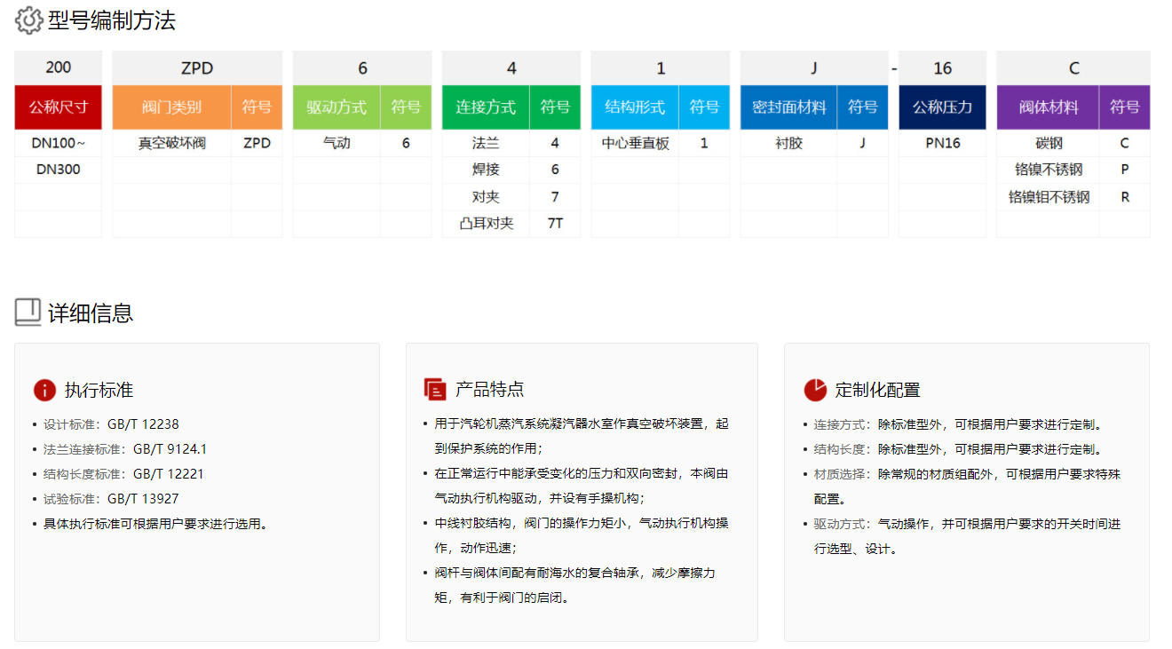Click the 型号编制方法 section heading
The width and height of the screenshot is (1172, 649).
[112, 20]
